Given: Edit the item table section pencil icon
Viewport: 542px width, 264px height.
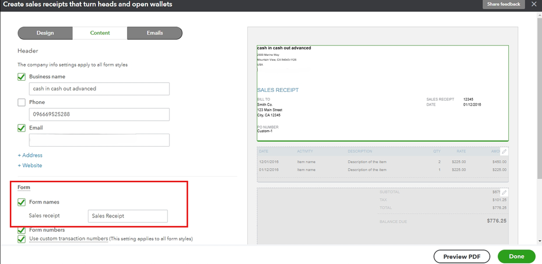Looking at the screenshot, I should click(x=504, y=151).
